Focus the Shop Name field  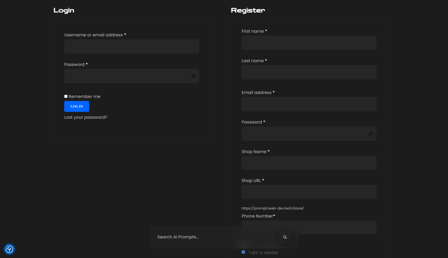(x=309, y=163)
